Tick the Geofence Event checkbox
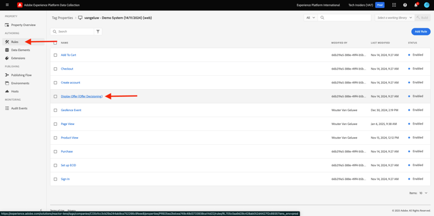The image size is (434, 216). 56,110
